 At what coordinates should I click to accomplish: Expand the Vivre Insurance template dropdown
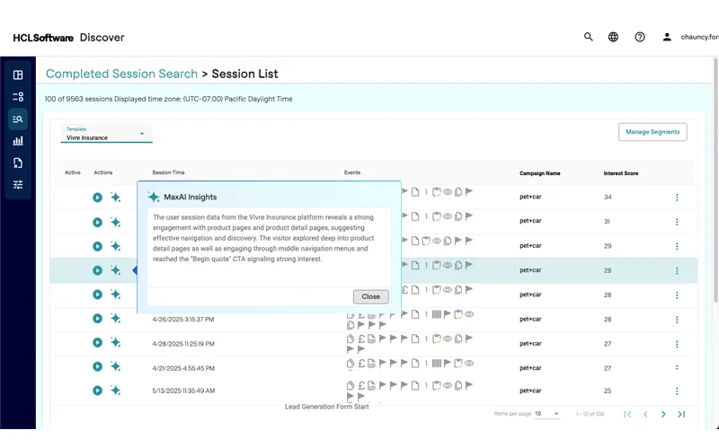tap(141, 135)
